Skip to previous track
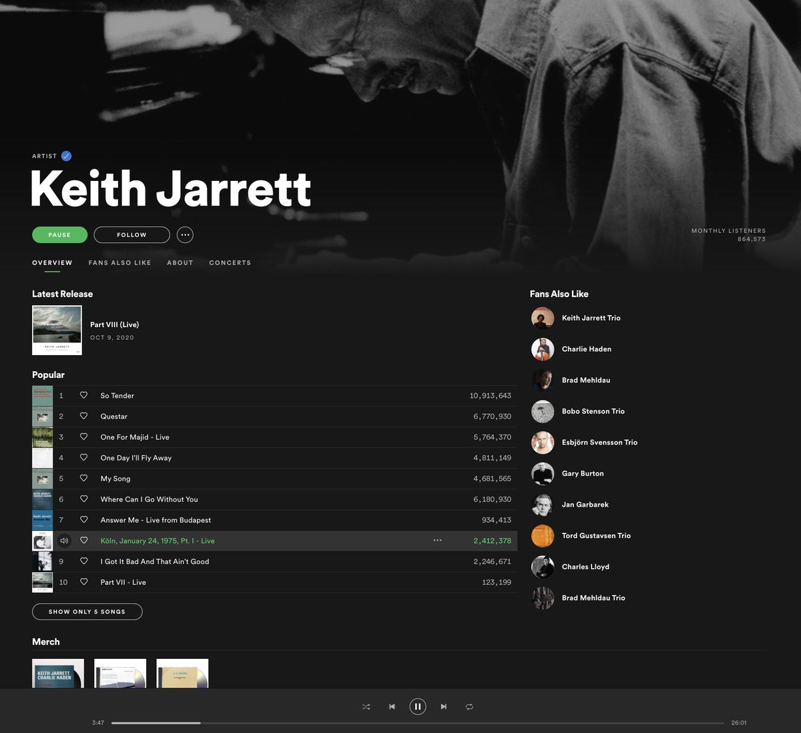The height and width of the screenshot is (733, 801). click(x=392, y=706)
